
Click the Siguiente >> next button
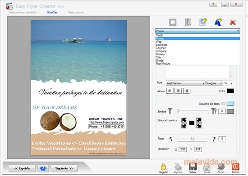click(64, 168)
